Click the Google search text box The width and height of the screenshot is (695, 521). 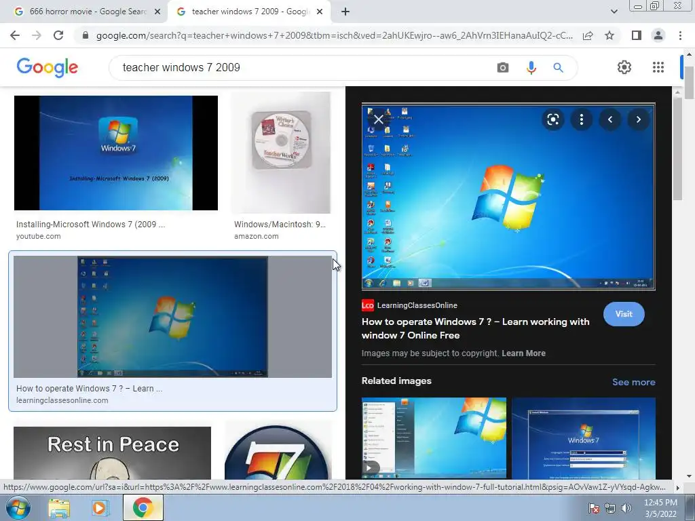click(306, 67)
